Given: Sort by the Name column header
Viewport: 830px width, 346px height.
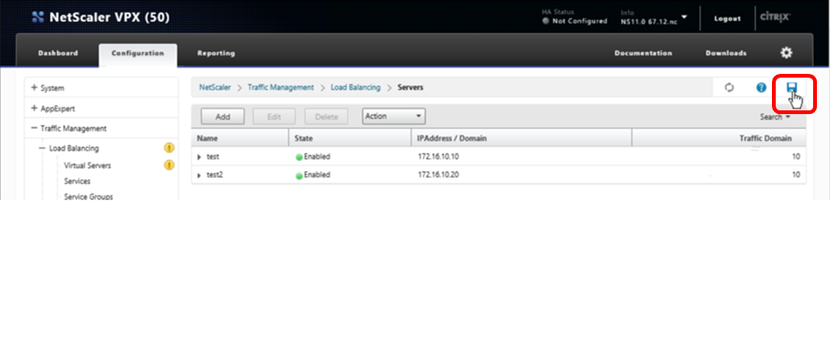Looking at the screenshot, I should 240,138.
